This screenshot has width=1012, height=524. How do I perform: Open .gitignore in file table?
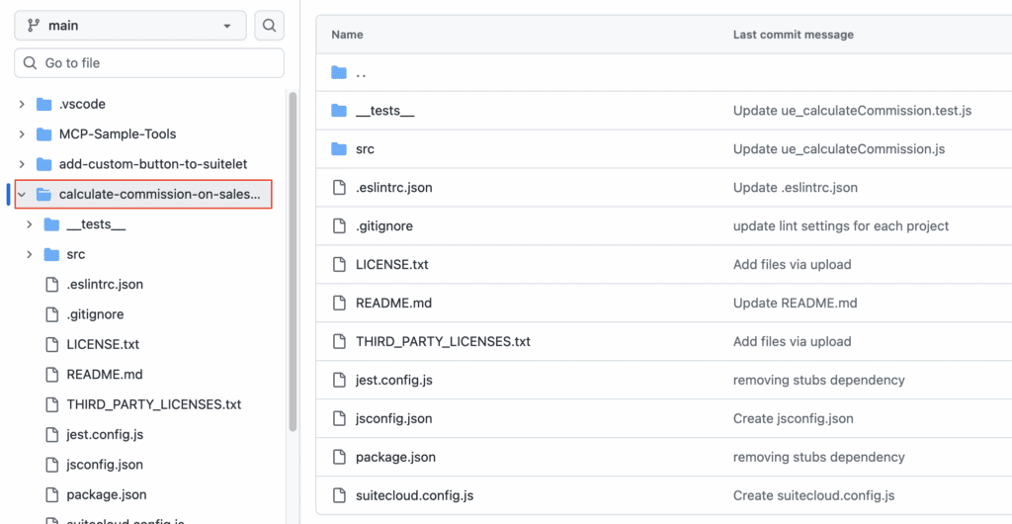pos(384,225)
